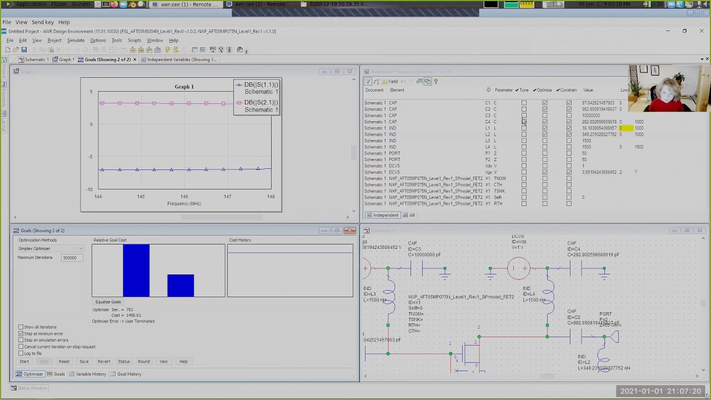Screen dimensions: 711x400
Task: Switch to the Goals tab in optimizer
Action: [x=56, y=374]
